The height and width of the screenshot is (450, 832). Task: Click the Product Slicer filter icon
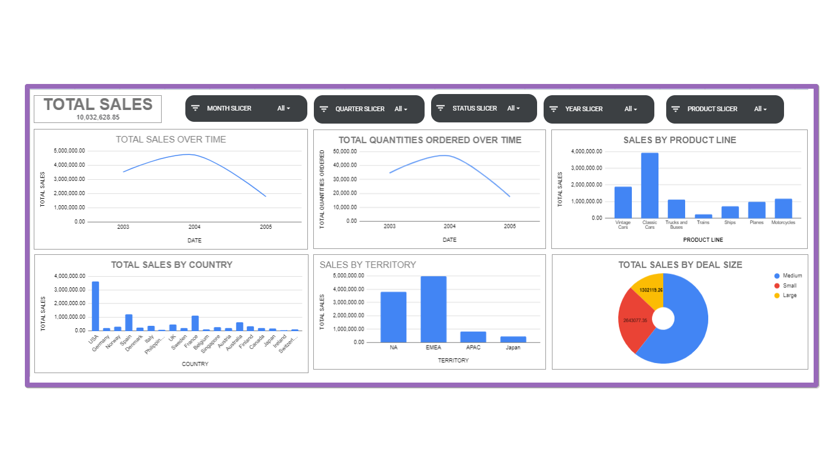(x=675, y=109)
